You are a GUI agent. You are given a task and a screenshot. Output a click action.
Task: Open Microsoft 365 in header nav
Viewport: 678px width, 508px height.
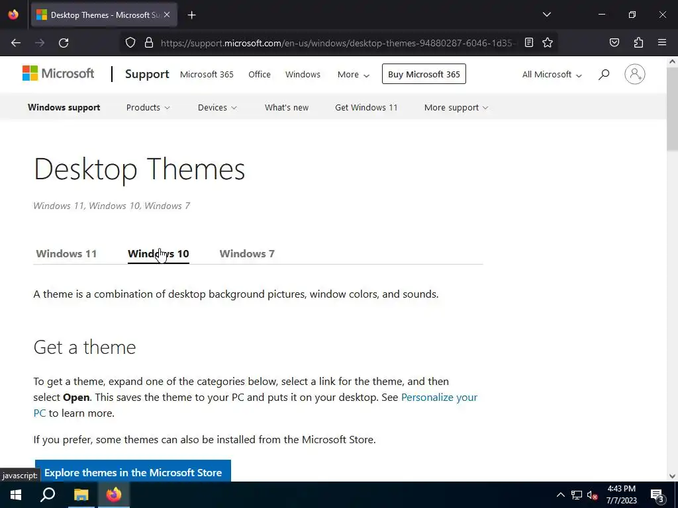(x=207, y=74)
